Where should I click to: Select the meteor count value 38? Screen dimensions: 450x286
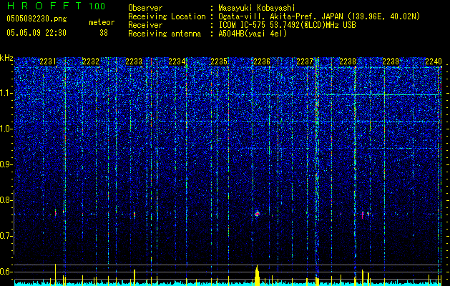(x=104, y=33)
